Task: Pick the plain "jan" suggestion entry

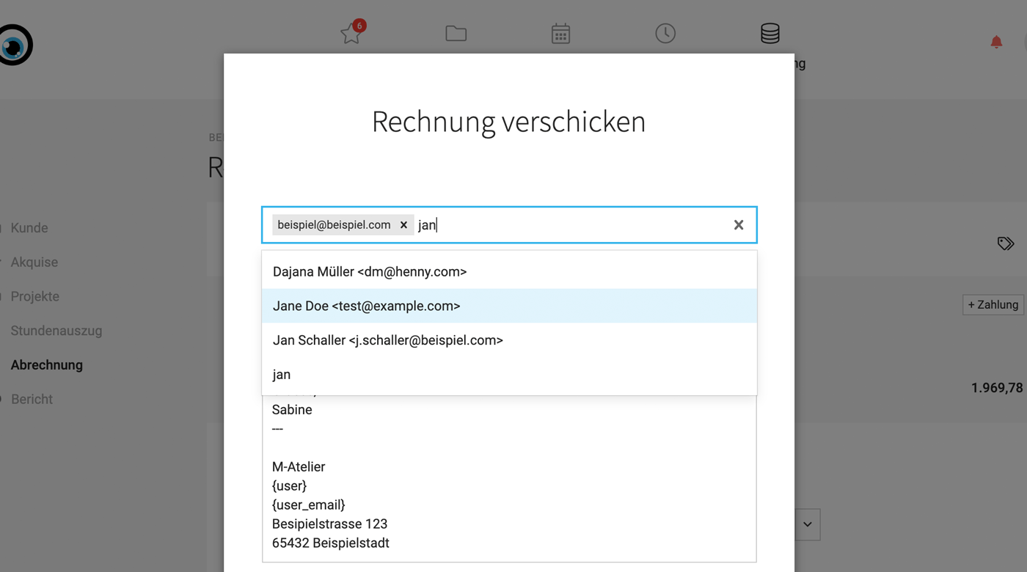Action: coord(509,375)
